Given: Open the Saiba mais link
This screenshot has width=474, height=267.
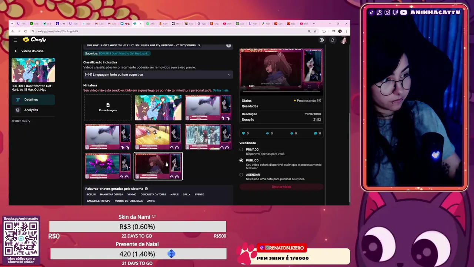Looking at the screenshot, I should tap(221, 90).
